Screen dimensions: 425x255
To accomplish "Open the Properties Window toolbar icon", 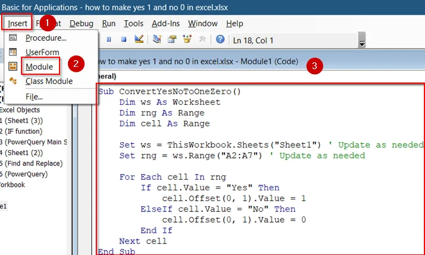I will 172,39.
